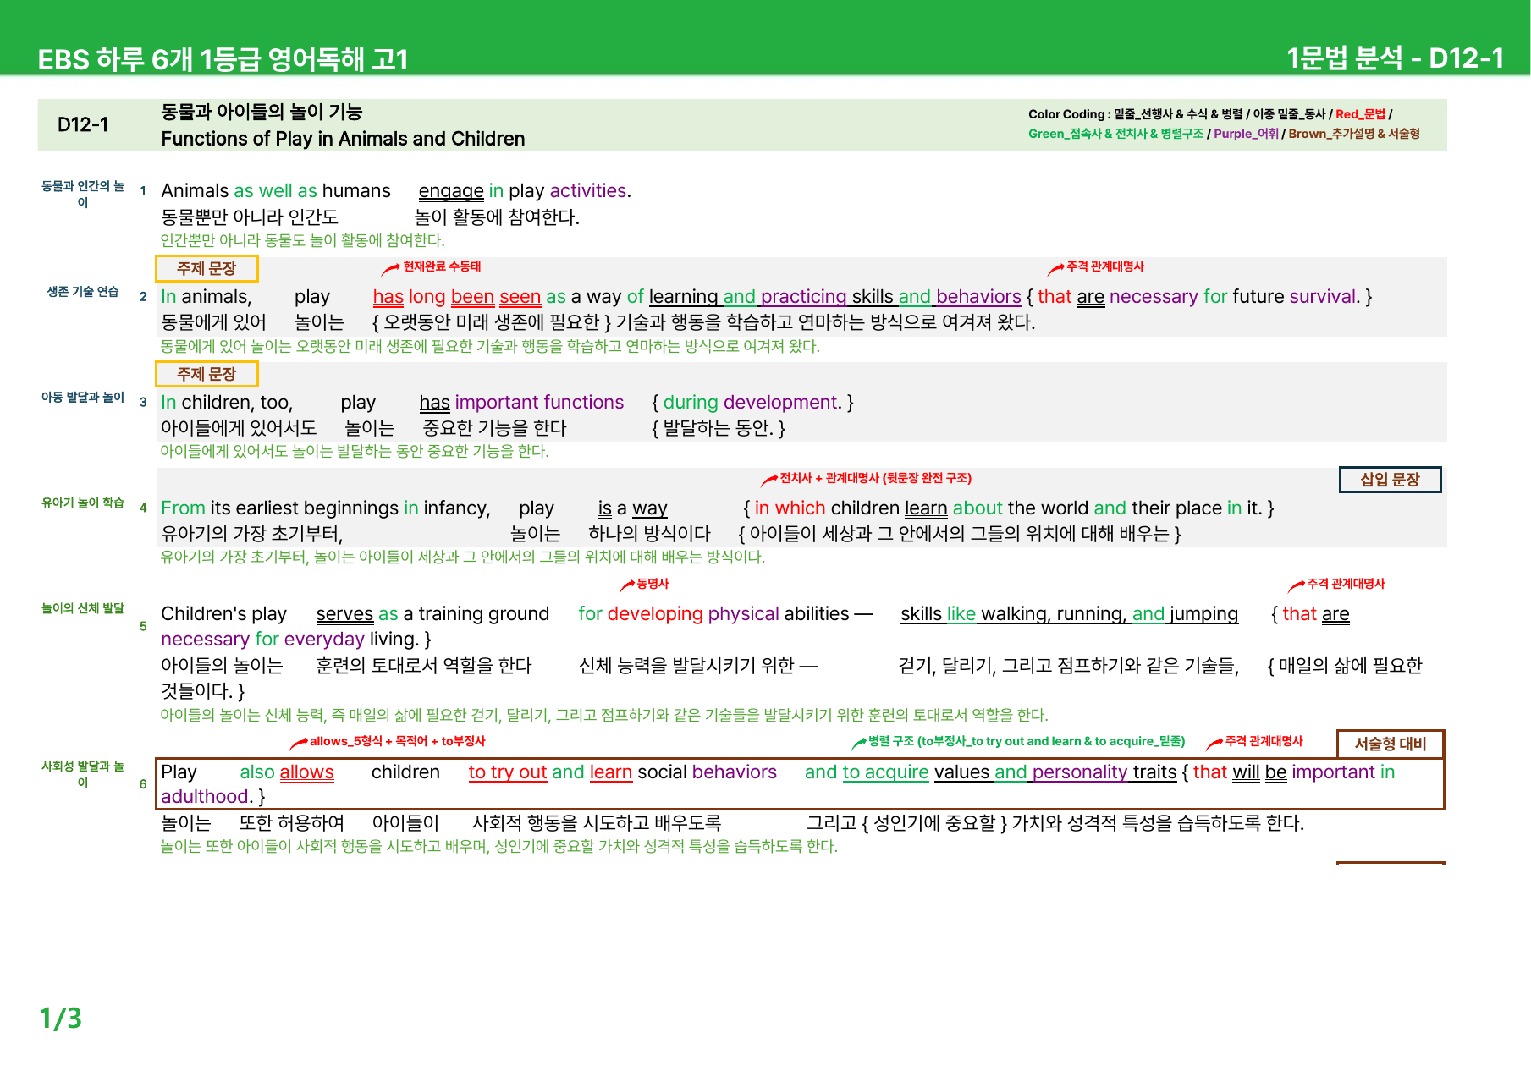Image resolution: width=1531 pixels, height=1082 pixels.
Task: Click the green translation '아이들에게 있어서도 놀이는 발달하는 동안...'
Action: 355,452
